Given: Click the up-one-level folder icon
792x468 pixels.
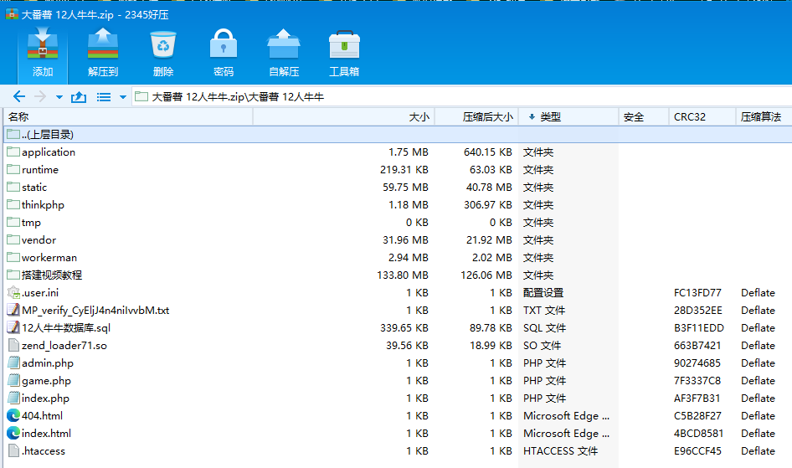Looking at the screenshot, I should 79,96.
